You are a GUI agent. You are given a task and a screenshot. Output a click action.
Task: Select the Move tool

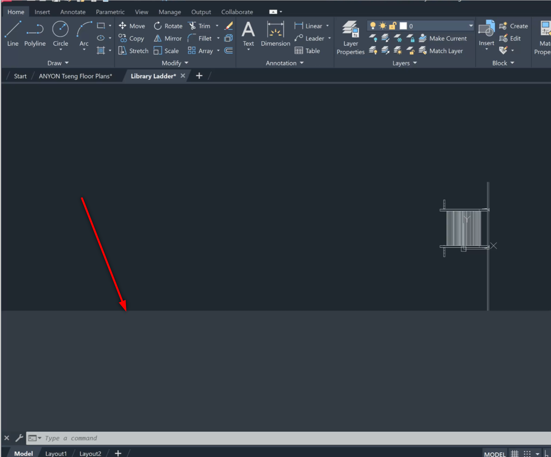click(x=132, y=26)
